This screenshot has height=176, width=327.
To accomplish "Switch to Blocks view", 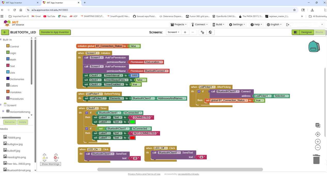I will 319,32.
